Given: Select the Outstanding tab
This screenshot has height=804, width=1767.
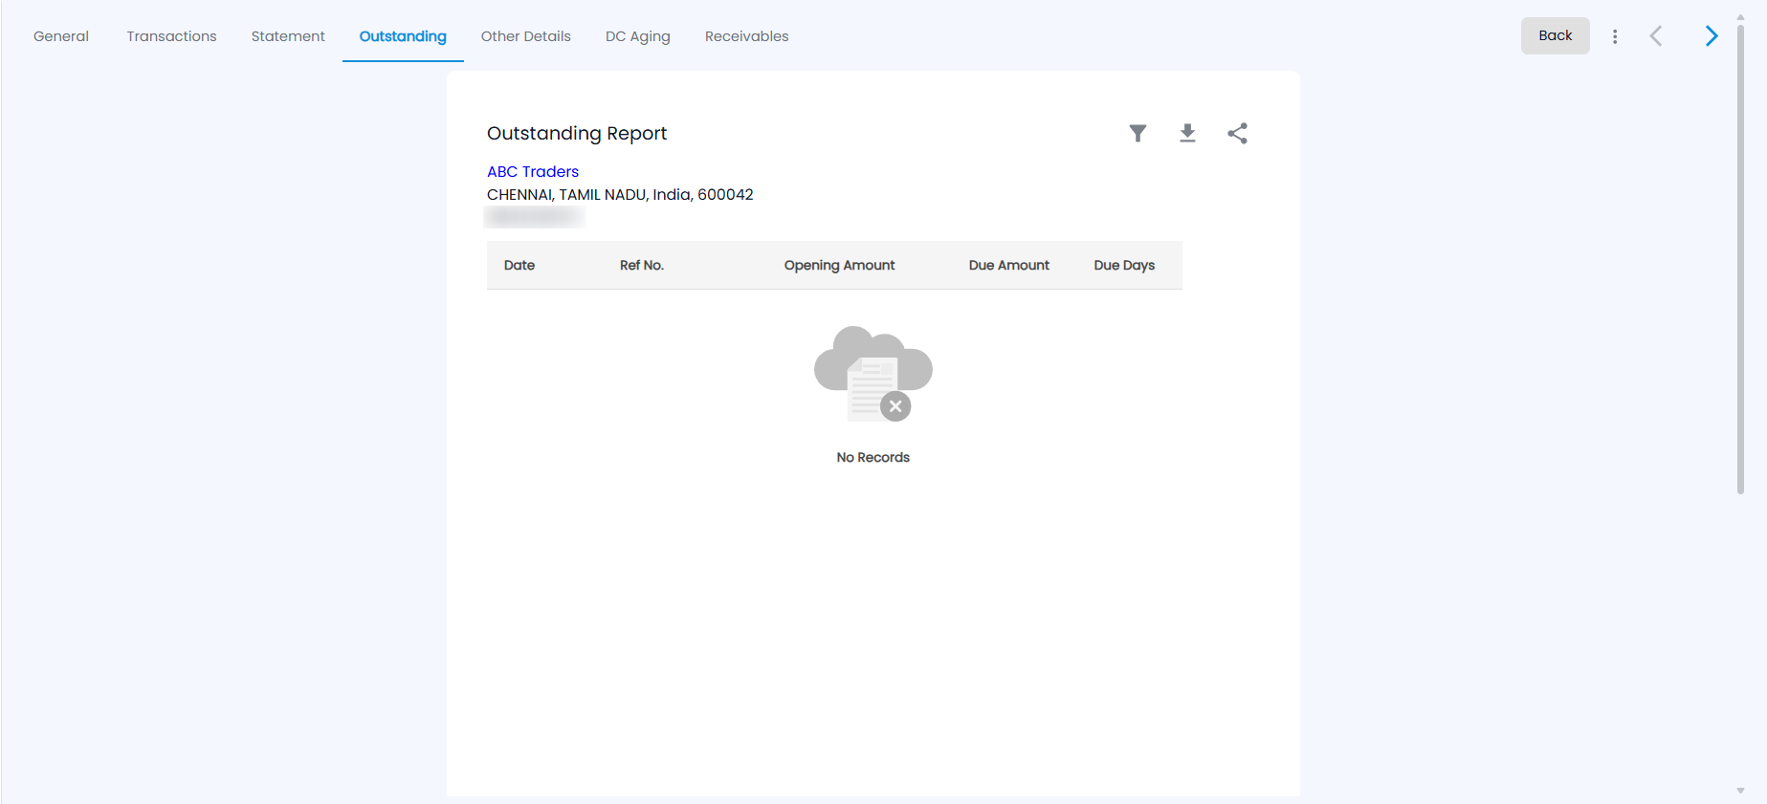Looking at the screenshot, I should [403, 36].
